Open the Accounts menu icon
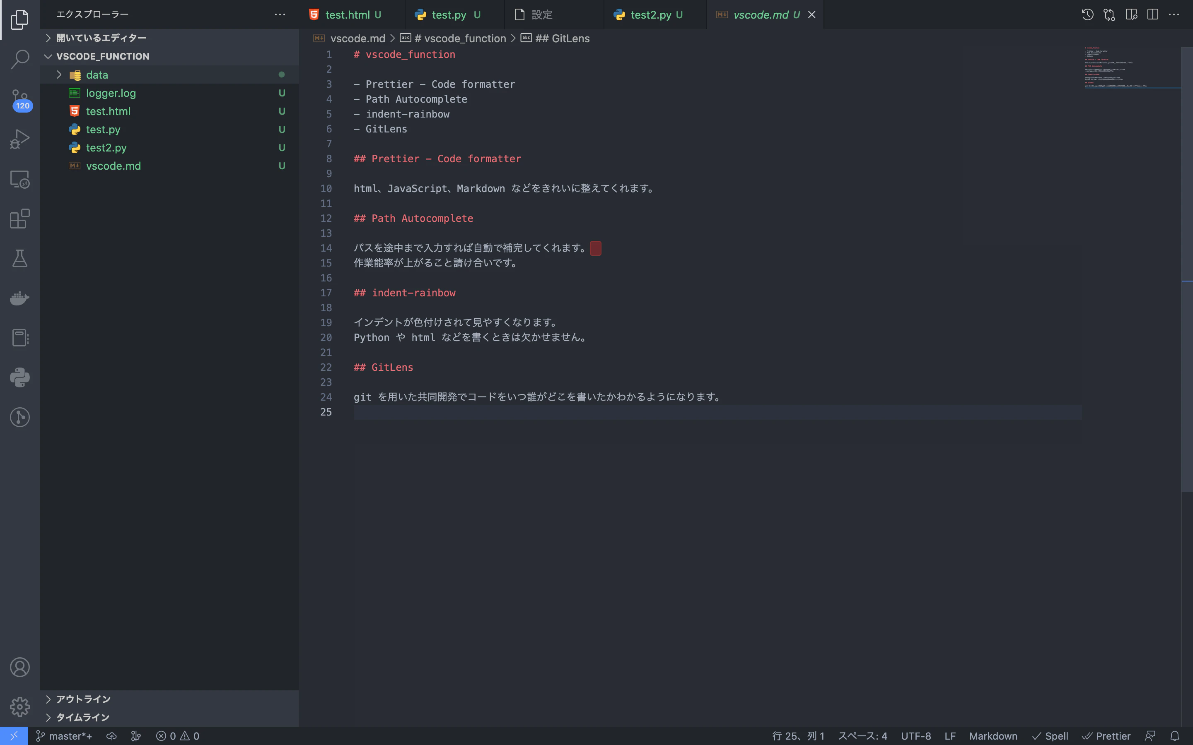1193x745 pixels. coord(20,667)
